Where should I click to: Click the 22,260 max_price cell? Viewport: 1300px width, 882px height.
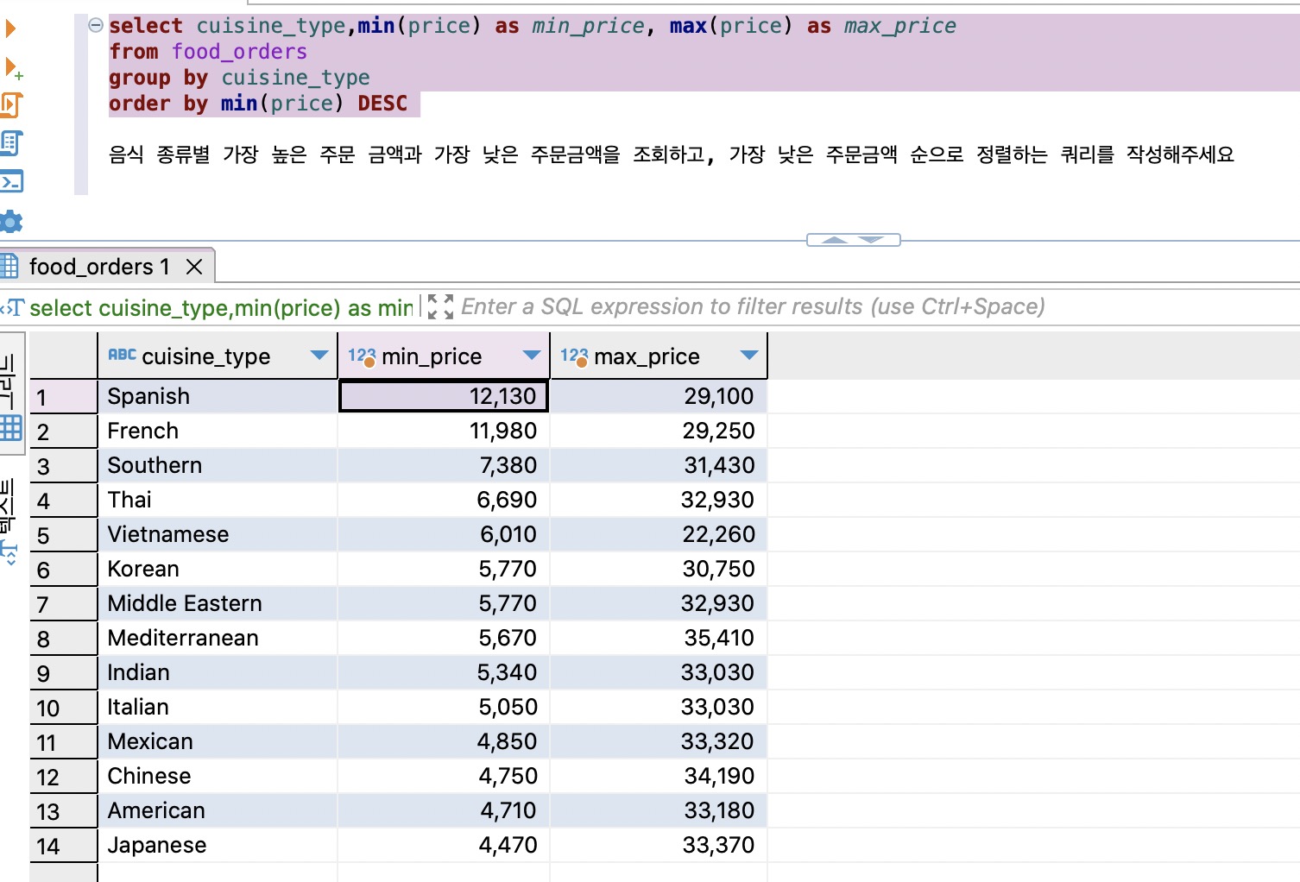pos(658,534)
